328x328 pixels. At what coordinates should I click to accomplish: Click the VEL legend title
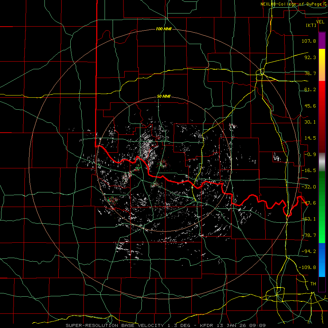[320, 22]
